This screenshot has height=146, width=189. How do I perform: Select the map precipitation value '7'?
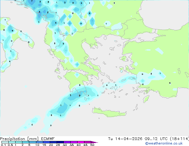(x=32, y=1)
